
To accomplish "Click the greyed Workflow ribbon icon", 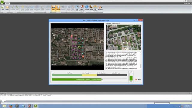I will click(63, 8).
